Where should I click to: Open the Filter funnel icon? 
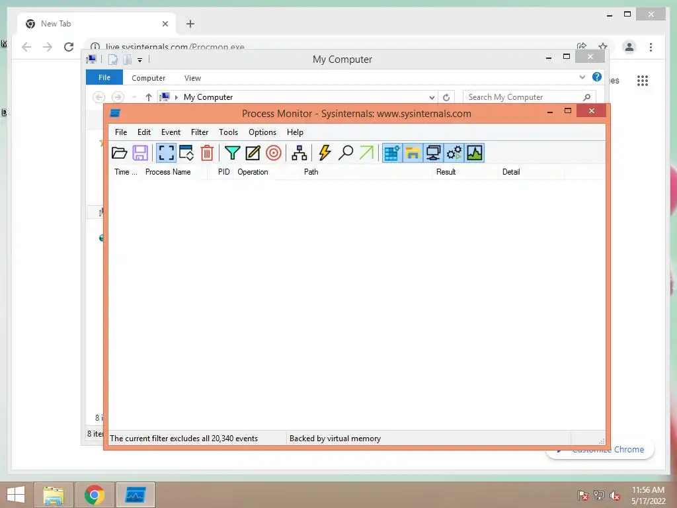232,153
